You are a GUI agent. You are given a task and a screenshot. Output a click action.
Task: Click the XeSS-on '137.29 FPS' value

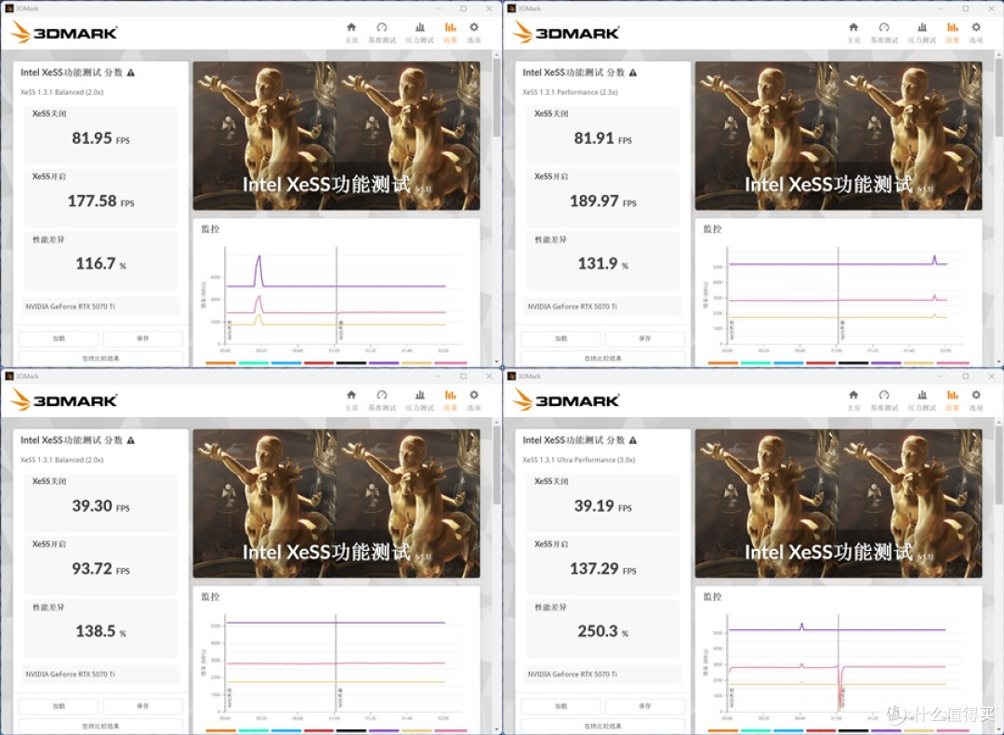point(603,569)
